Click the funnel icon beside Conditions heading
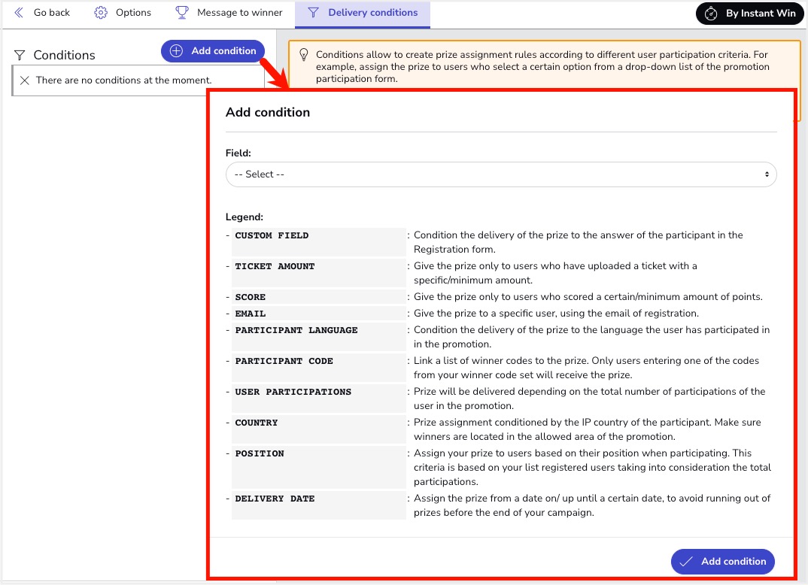The width and height of the screenshot is (808, 585). 20,55
